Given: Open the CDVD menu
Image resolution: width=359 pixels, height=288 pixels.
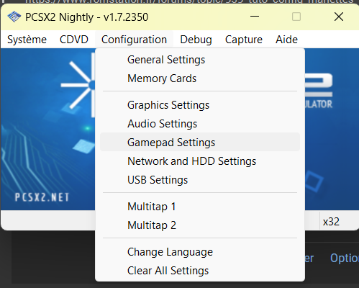Looking at the screenshot, I should click(74, 40).
